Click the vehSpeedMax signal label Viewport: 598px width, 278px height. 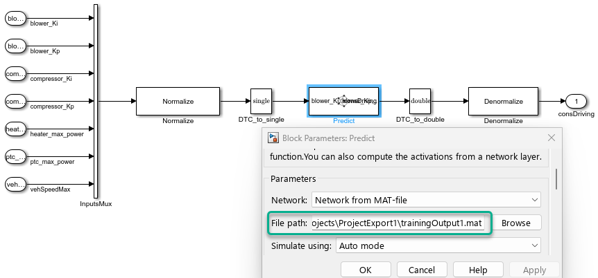[50, 189]
